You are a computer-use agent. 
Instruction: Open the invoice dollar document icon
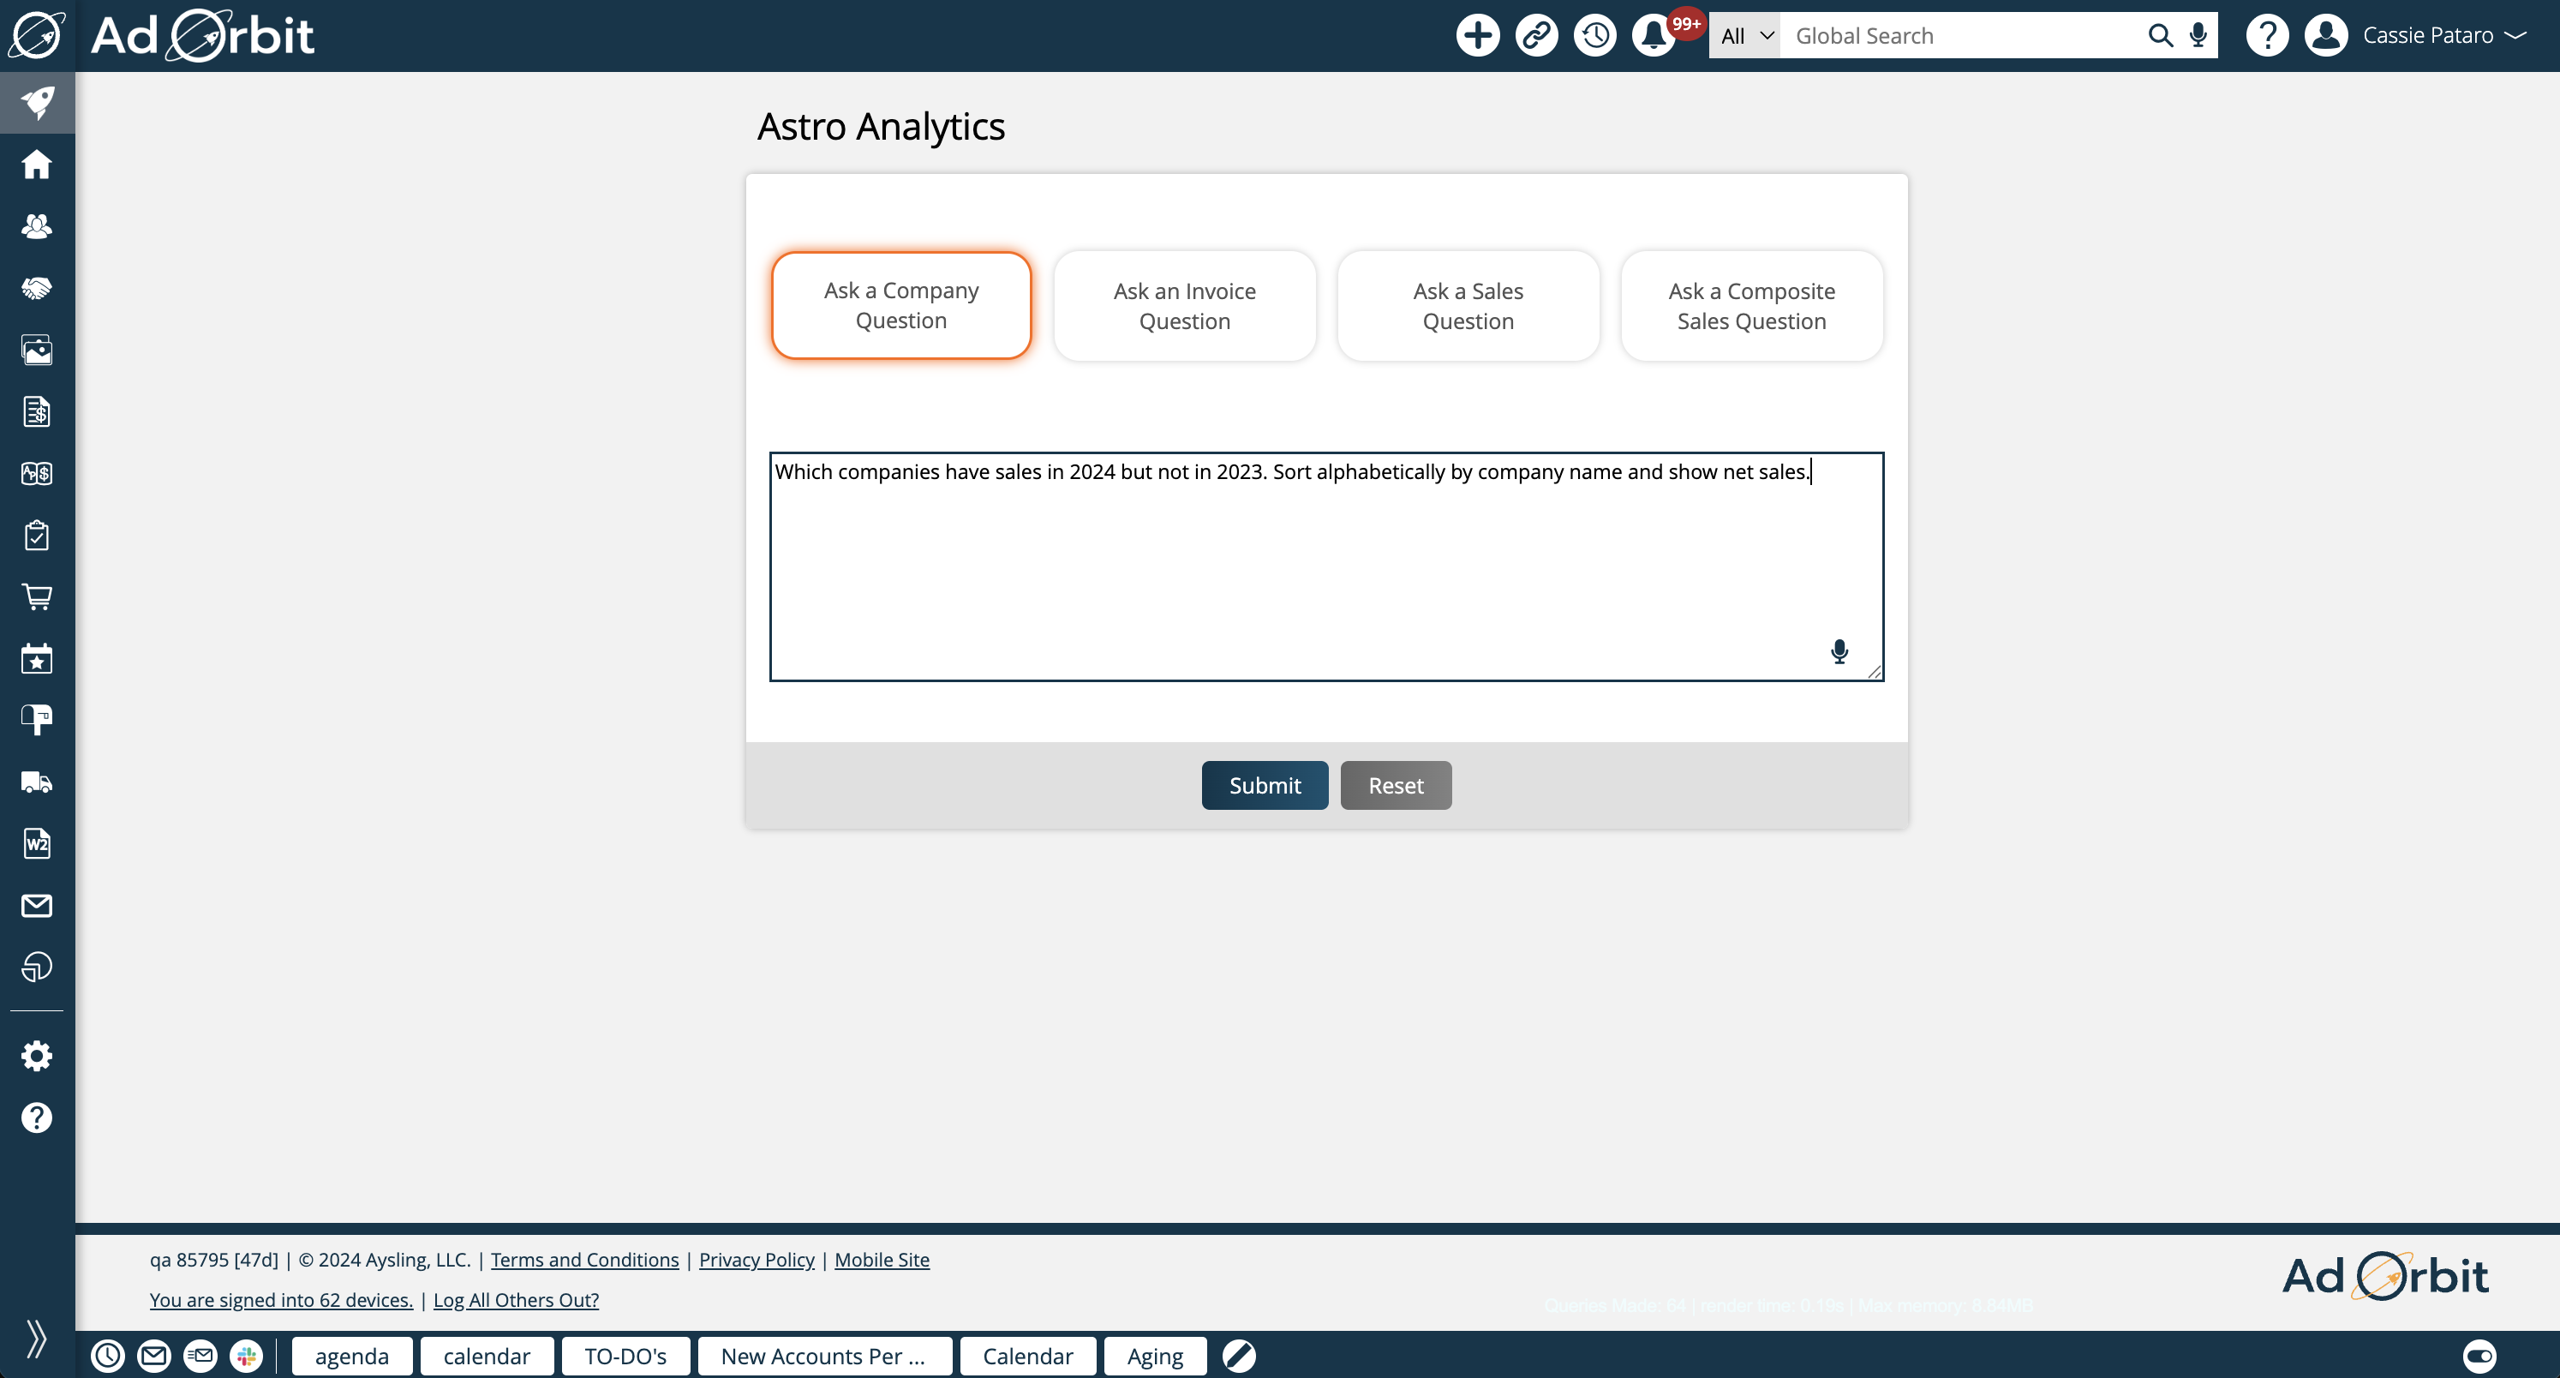click(x=37, y=411)
